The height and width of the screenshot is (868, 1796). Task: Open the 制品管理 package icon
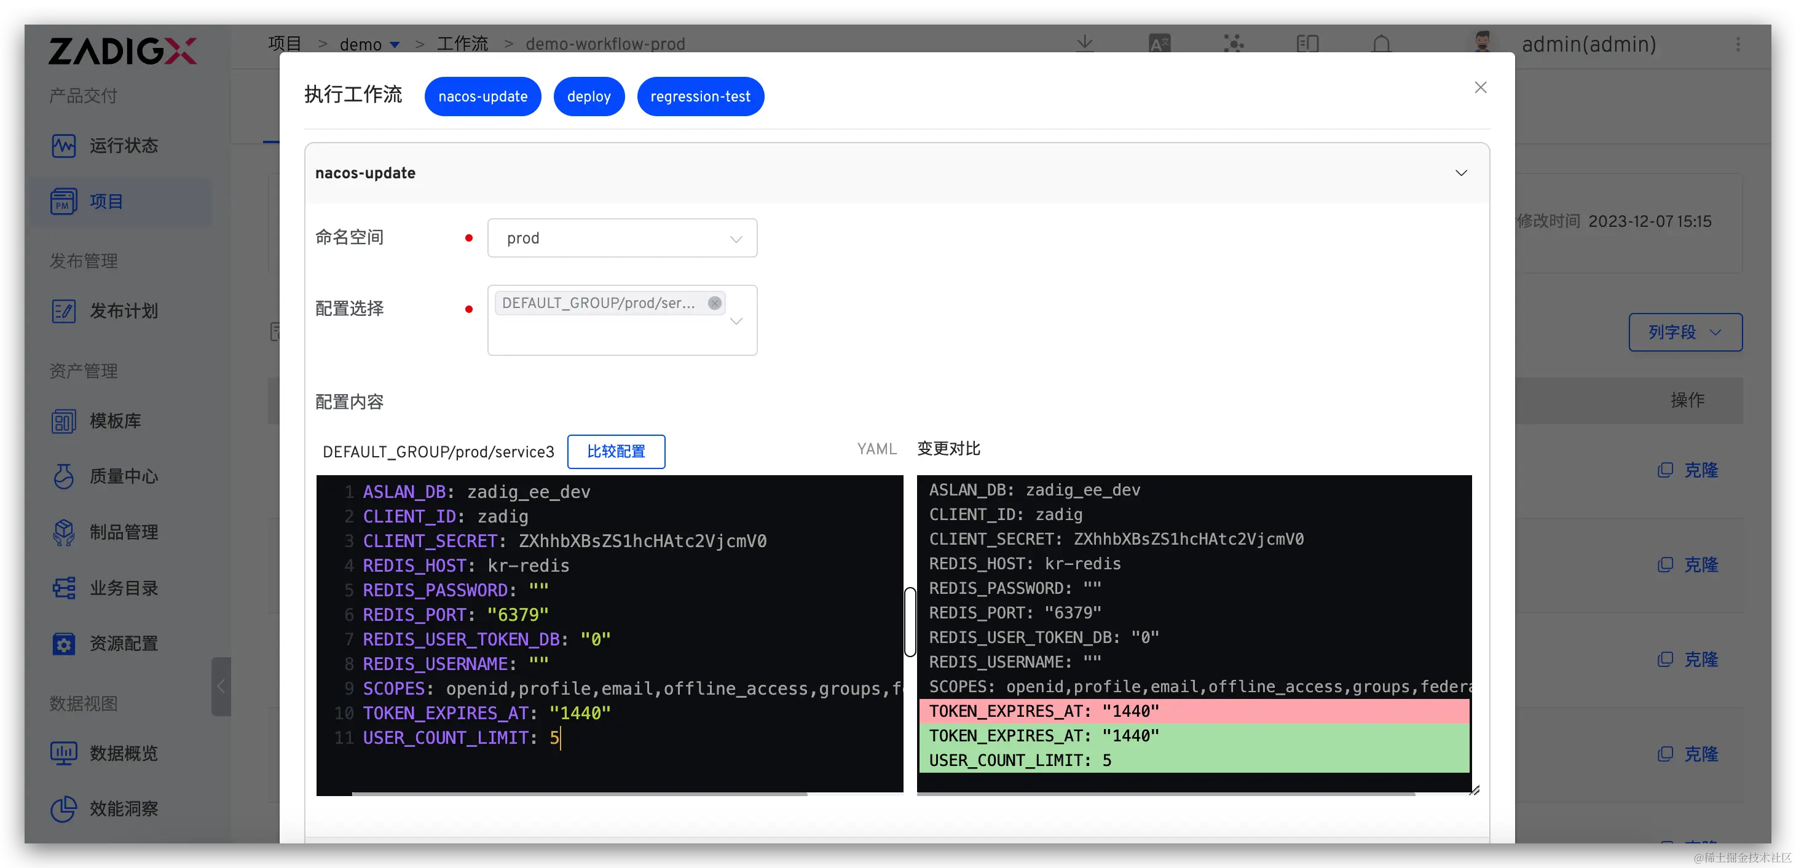click(x=63, y=532)
